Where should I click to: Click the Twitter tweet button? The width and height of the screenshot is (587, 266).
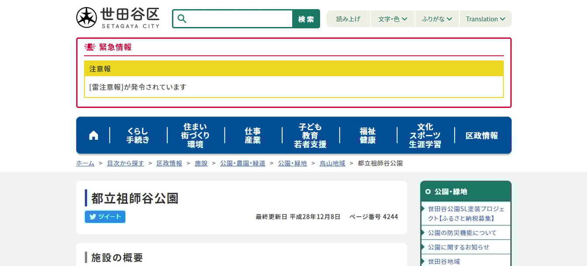[x=105, y=217]
